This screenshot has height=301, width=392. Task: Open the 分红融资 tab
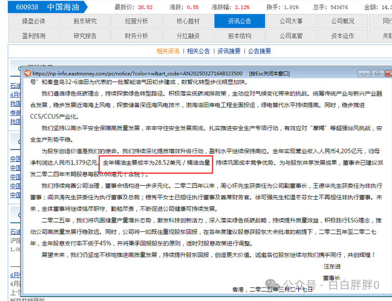coord(188,36)
